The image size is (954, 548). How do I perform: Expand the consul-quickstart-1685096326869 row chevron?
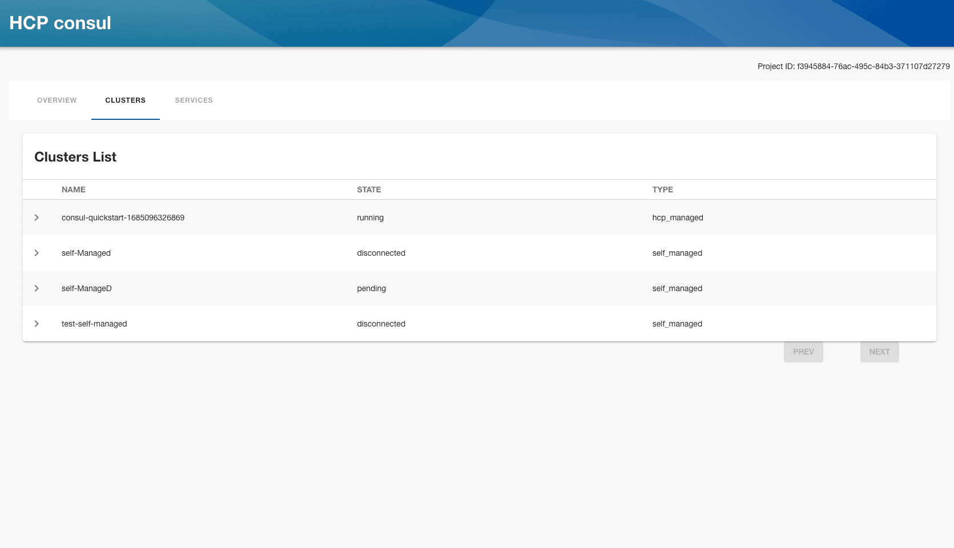click(x=37, y=217)
